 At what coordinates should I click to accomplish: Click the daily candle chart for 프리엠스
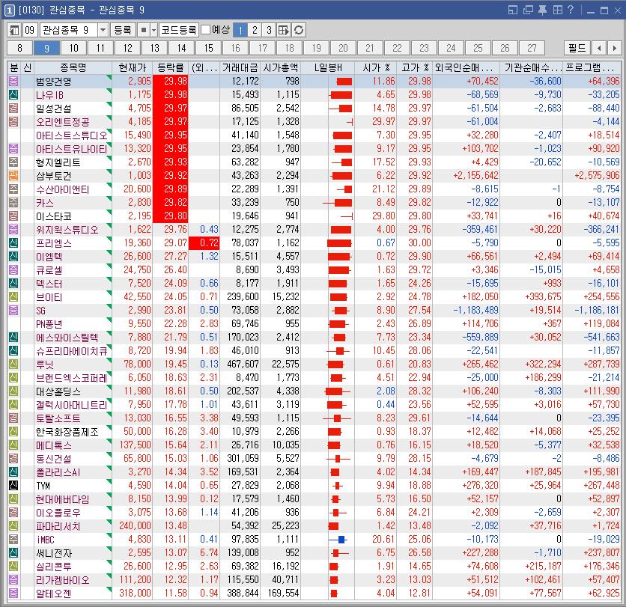(x=339, y=243)
